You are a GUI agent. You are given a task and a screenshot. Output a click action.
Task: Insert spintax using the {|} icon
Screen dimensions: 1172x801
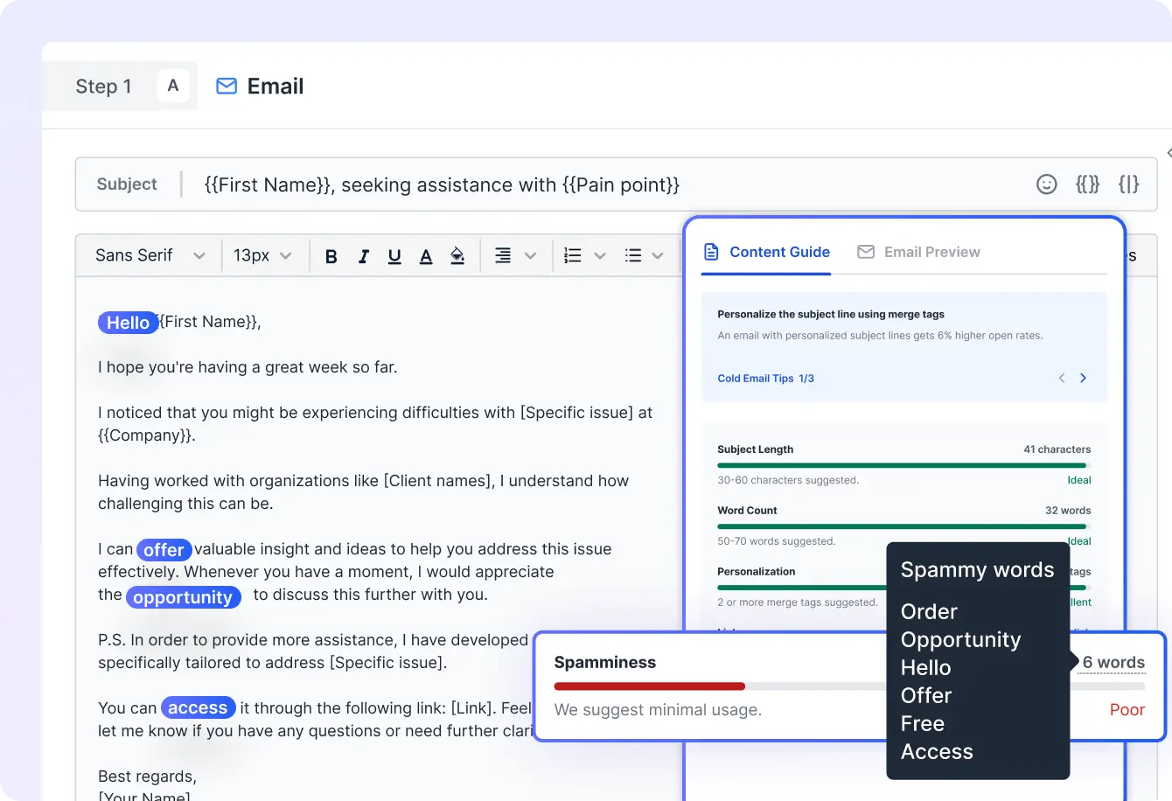click(1128, 185)
